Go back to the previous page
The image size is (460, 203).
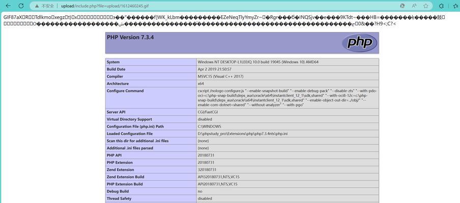(x=8, y=6)
